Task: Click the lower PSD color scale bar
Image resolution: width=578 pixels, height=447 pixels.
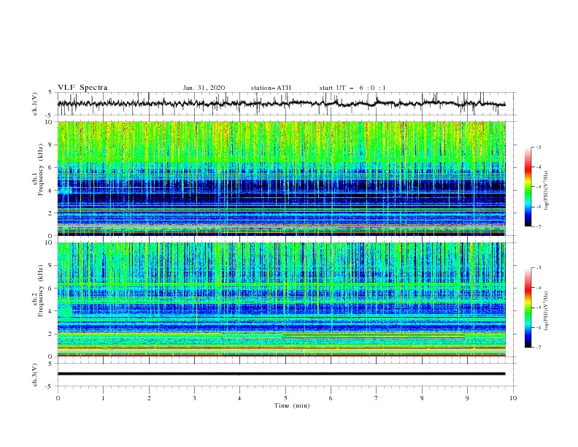Action: (528, 307)
